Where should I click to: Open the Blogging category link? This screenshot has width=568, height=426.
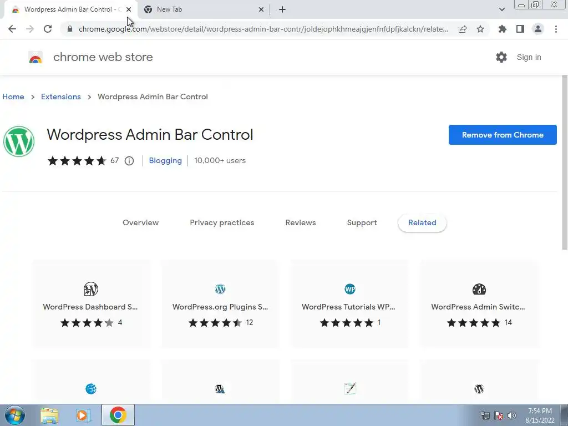[165, 160]
